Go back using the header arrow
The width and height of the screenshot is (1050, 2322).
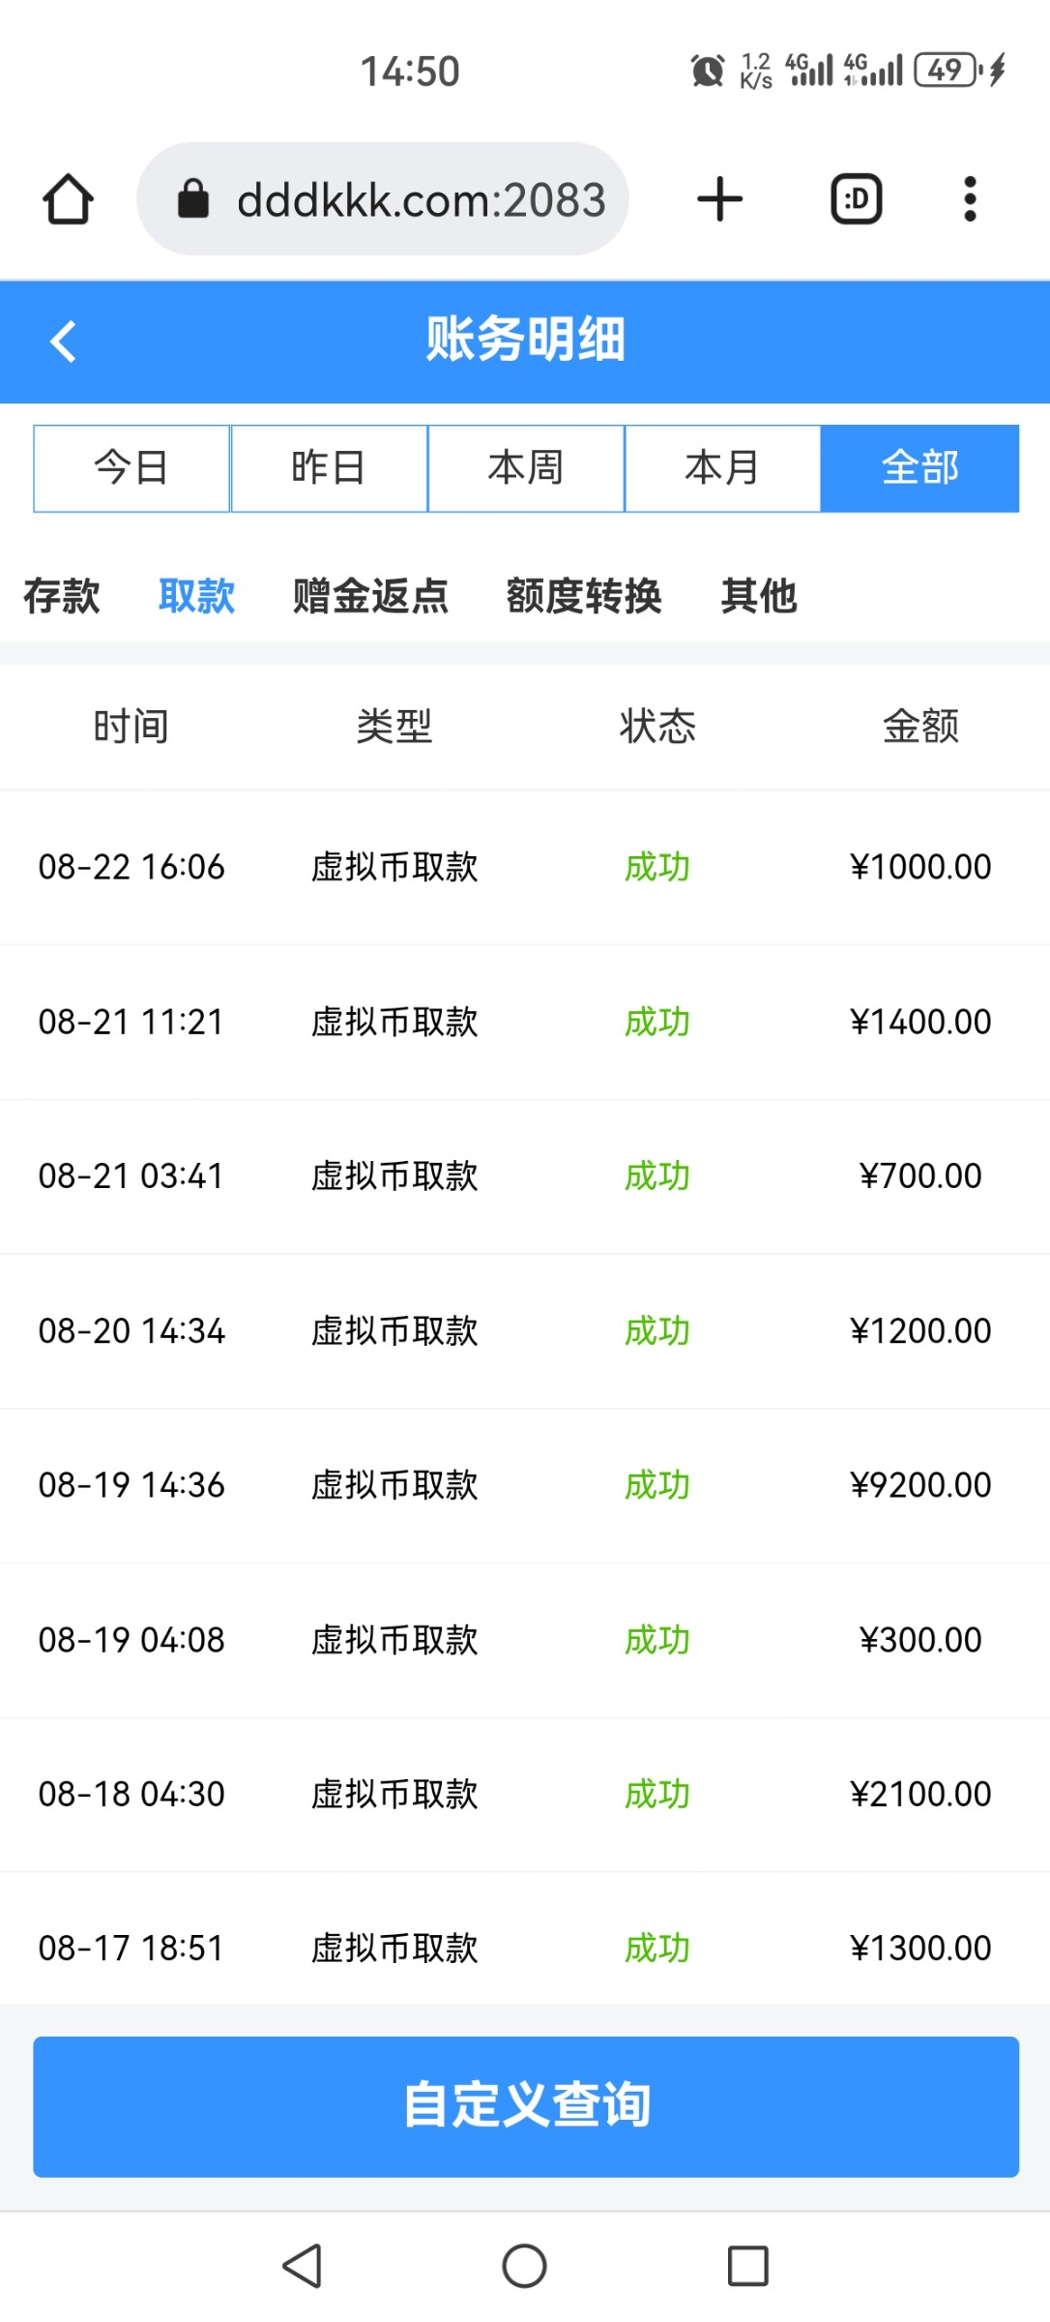click(64, 342)
